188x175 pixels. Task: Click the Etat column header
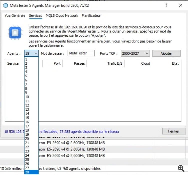(166, 63)
